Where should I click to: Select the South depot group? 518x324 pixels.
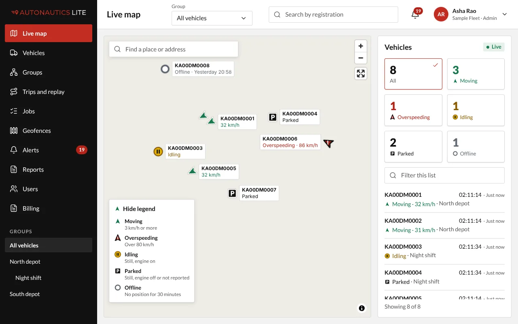pos(49,294)
